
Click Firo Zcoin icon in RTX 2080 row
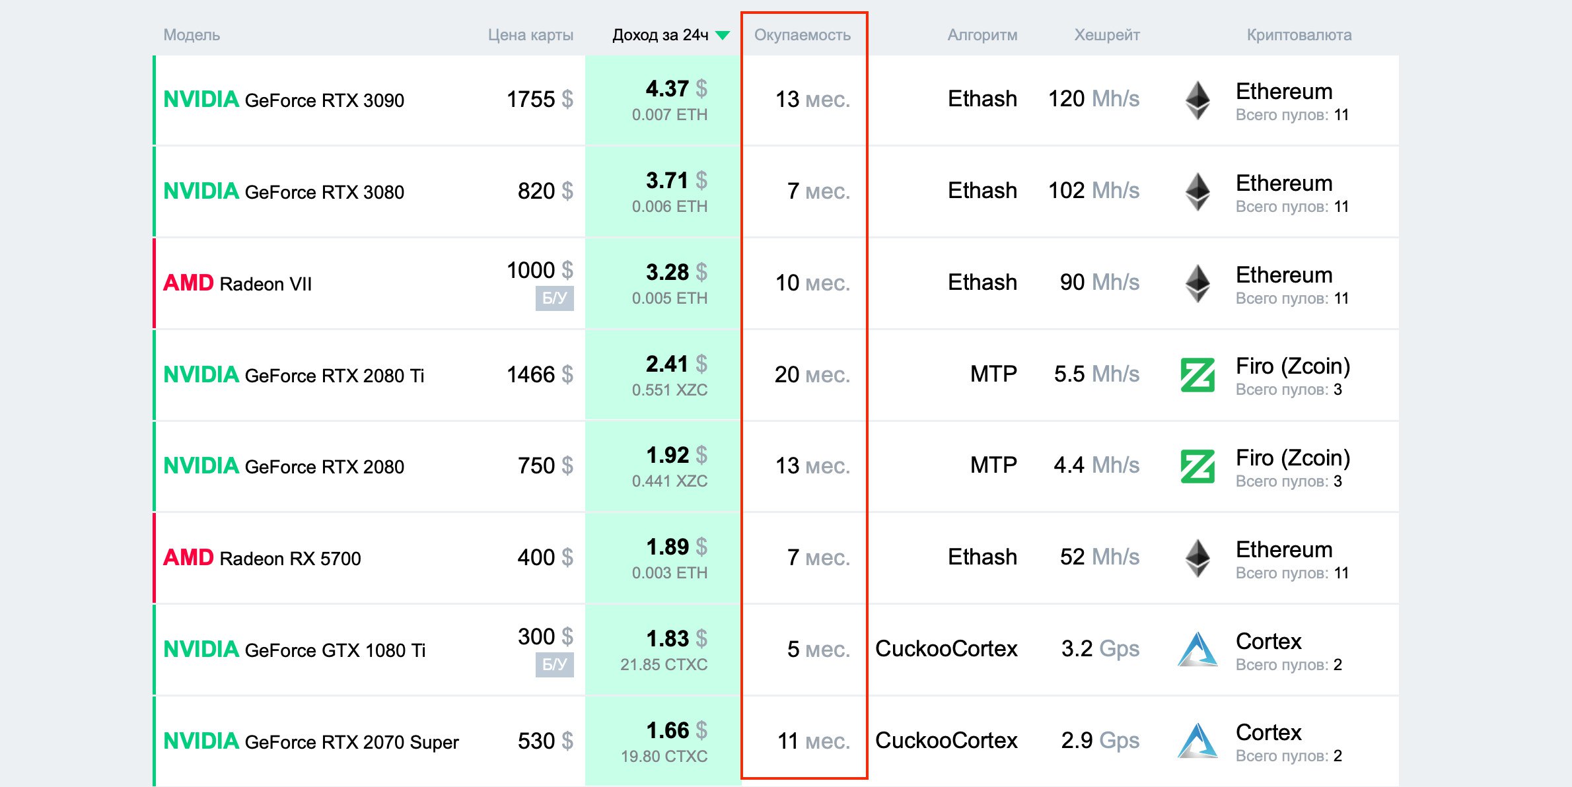tap(1197, 467)
